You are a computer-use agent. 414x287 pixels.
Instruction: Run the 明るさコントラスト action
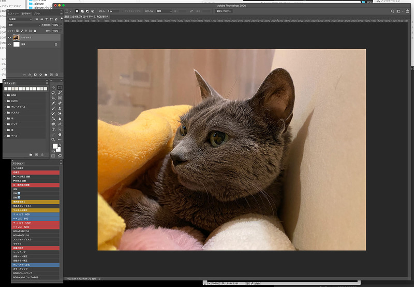point(36,206)
